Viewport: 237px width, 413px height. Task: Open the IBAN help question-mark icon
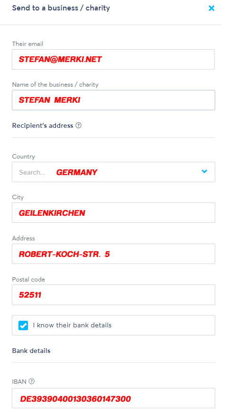tap(31, 381)
